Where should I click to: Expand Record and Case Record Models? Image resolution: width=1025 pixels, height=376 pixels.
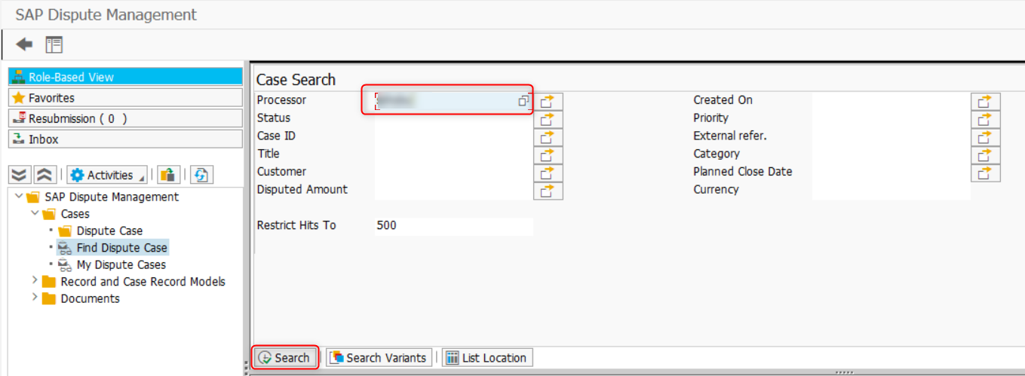pyautogui.click(x=35, y=281)
